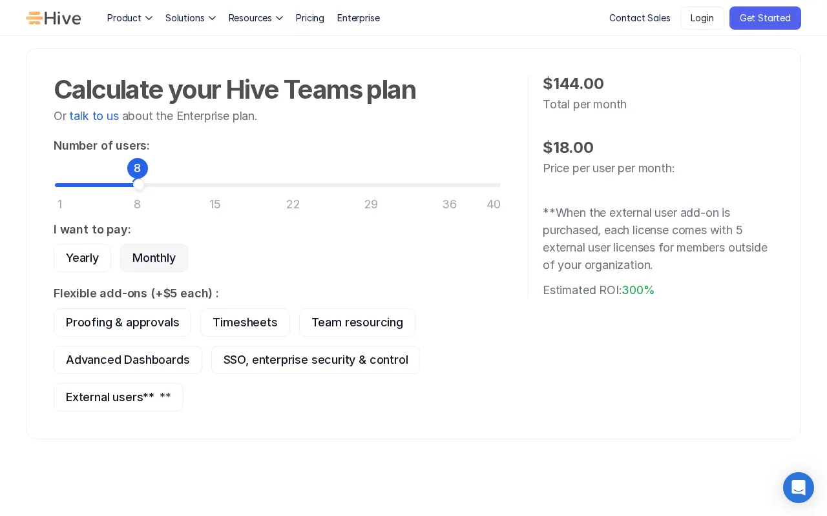827x516 pixels.
Task: Toggle External users add-on
Action: click(118, 397)
